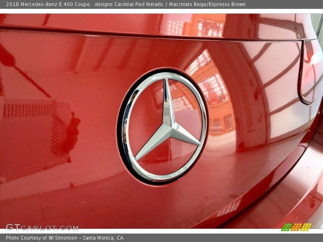This screenshot has height=242, width=323.
Task: Click the text 'designo Cardinal Red Metallic'
Action: (129, 4)
